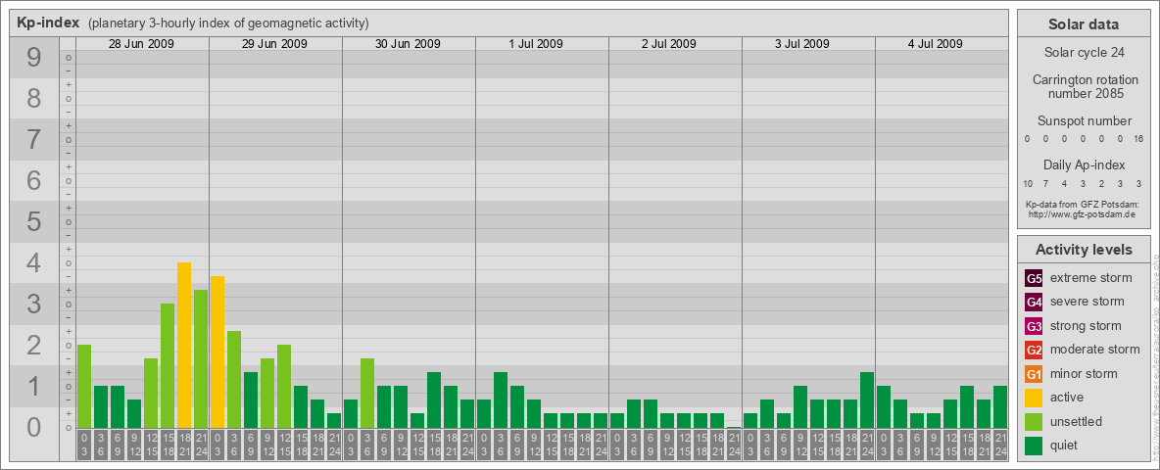1160x470 pixels.
Task: Click the Kp scale number 5
Action: [x=33, y=221]
